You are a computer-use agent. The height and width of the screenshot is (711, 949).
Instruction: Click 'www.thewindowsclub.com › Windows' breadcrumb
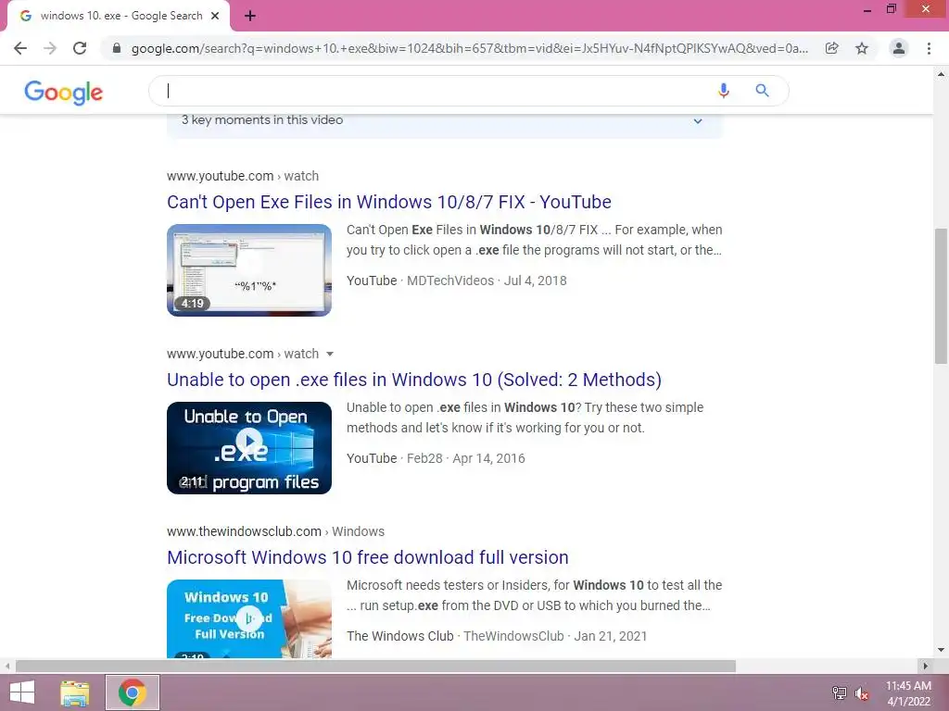pyautogui.click(x=275, y=531)
